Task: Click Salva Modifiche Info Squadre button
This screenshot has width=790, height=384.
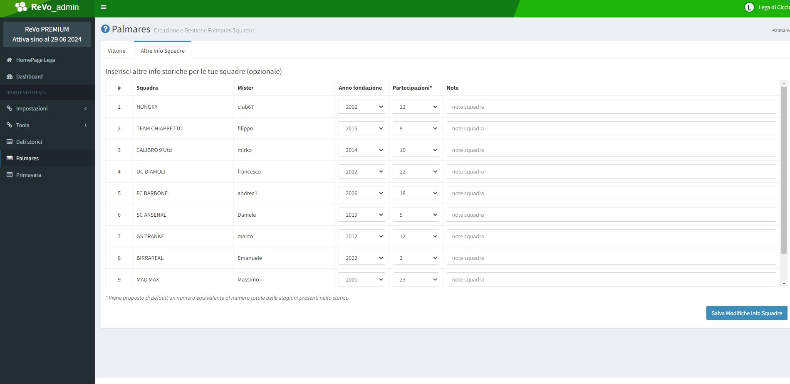Action: pyautogui.click(x=746, y=313)
